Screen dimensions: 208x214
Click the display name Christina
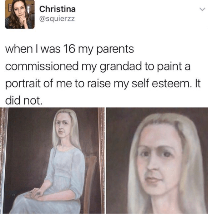[x=57, y=9]
